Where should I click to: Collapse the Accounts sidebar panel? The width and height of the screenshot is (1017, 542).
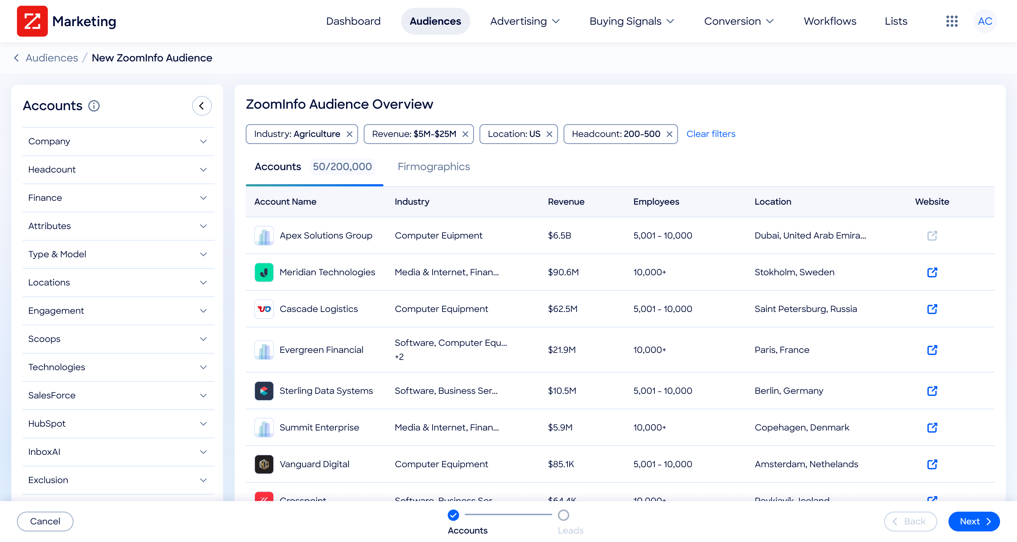(202, 106)
